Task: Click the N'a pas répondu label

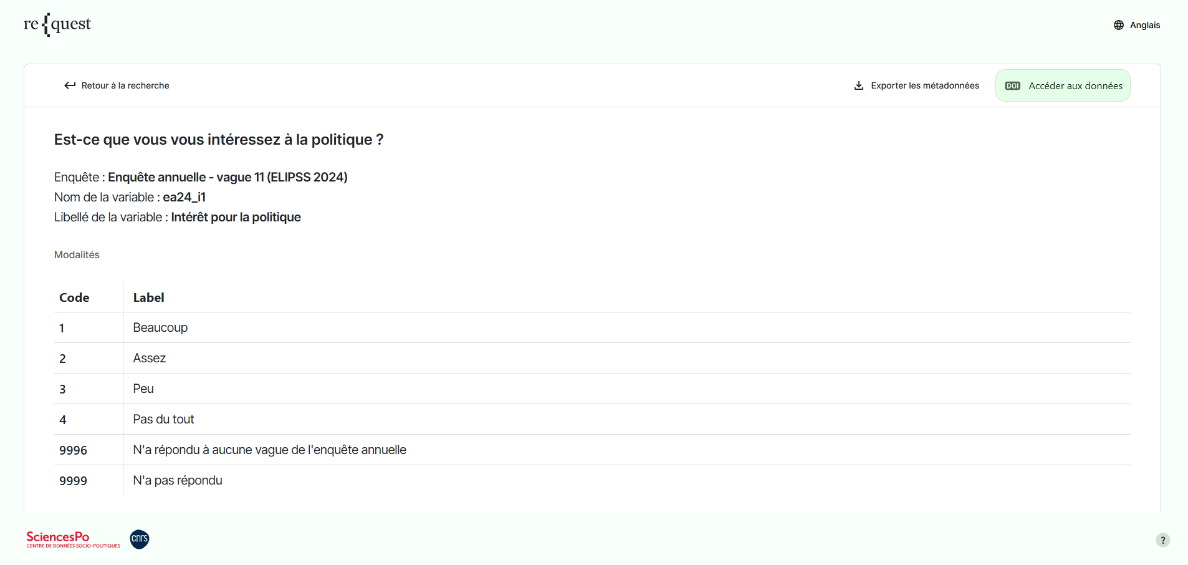Action: [x=178, y=480]
